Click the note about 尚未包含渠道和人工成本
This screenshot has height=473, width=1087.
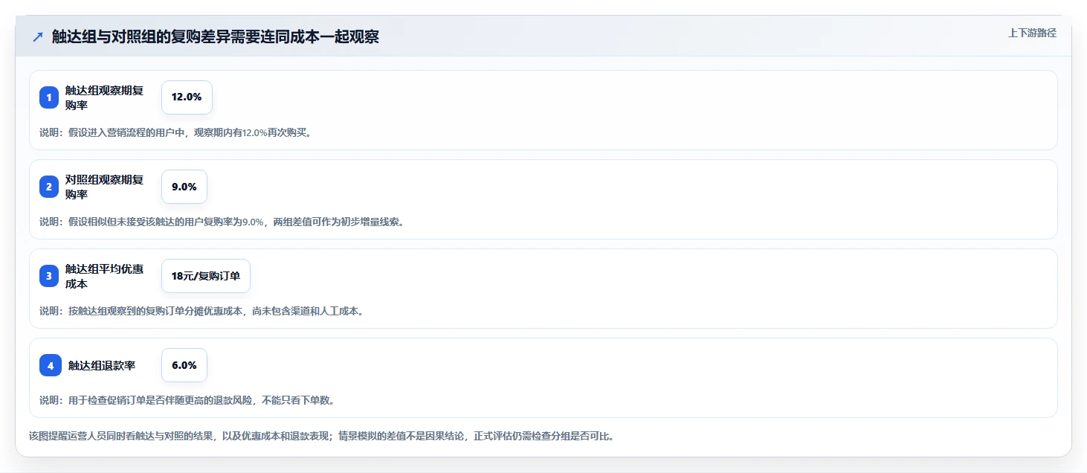202,311
